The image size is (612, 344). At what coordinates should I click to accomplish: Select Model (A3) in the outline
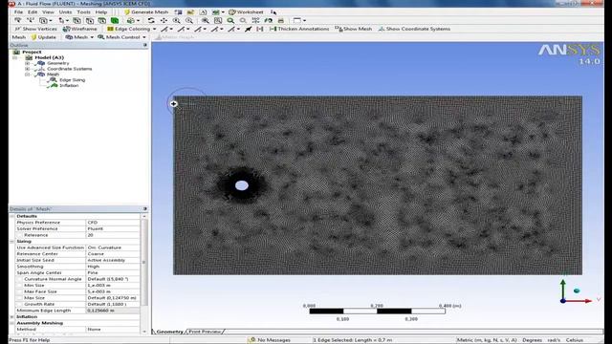pos(49,57)
